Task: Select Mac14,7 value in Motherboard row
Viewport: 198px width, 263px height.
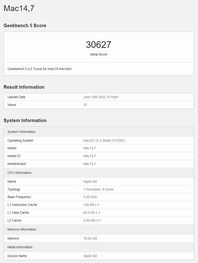Action: pos(90,164)
